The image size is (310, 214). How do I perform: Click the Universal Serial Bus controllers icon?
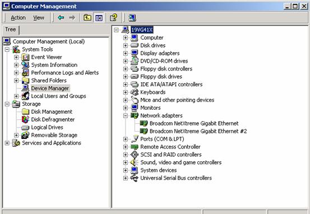click(135, 178)
